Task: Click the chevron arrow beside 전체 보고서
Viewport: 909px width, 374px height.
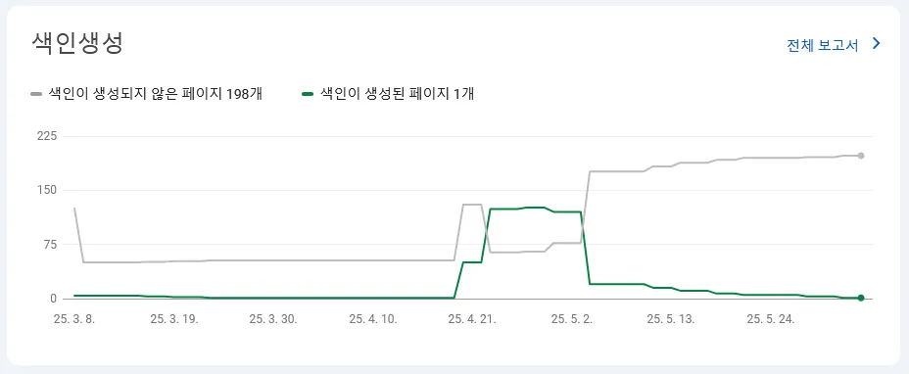Action: pyautogui.click(x=876, y=44)
